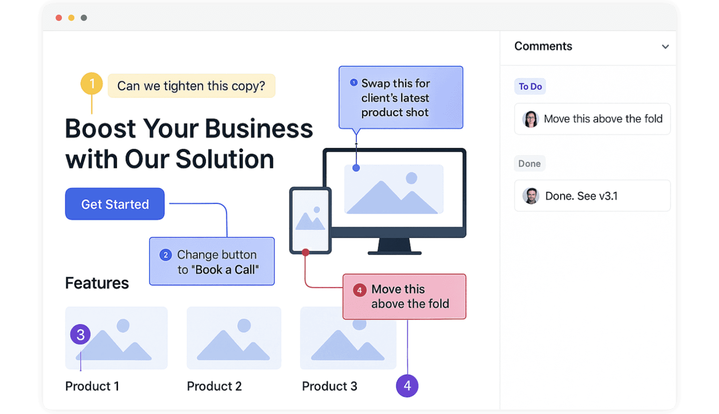This screenshot has width=719, height=414.
Task: Open the 'Move this above the fold' comment
Action: (602, 119)
